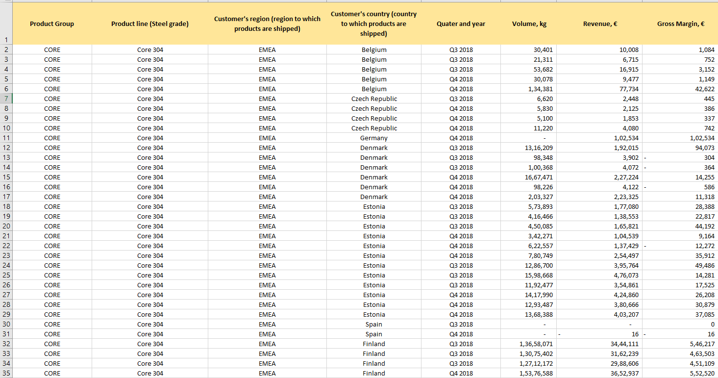This screenshot has height=378, width=718.
Task: Select the Product Group header cell
Action: [52, 24]
